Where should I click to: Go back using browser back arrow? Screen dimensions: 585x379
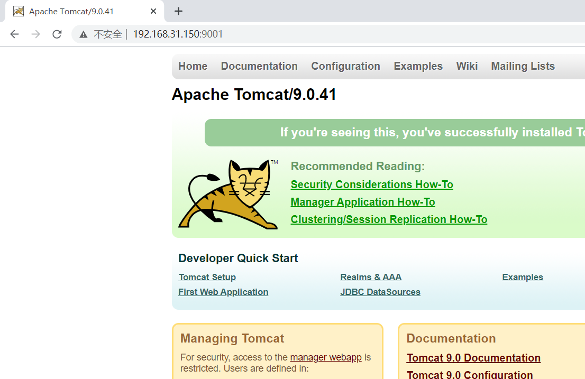(15, 34)
